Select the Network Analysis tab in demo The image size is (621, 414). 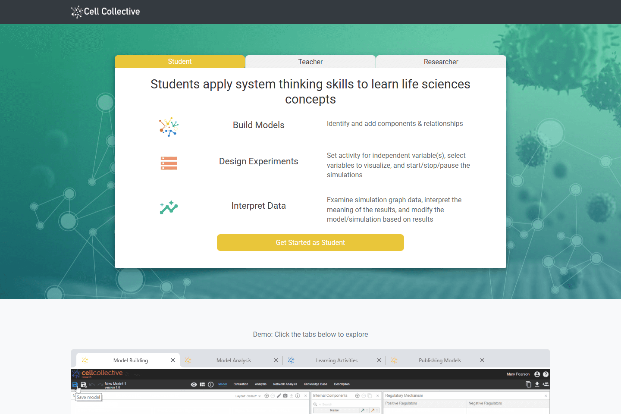pyautogui.click(x=285, y=384)
